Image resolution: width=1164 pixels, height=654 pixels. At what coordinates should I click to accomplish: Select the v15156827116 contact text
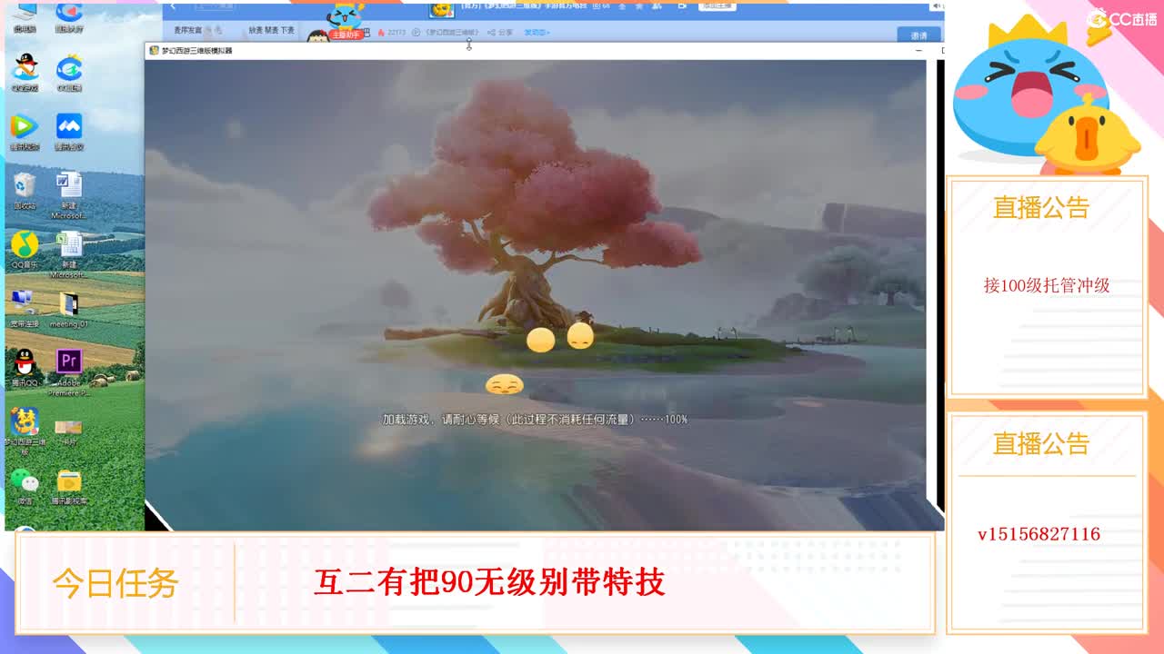(x=1039, y=534)
